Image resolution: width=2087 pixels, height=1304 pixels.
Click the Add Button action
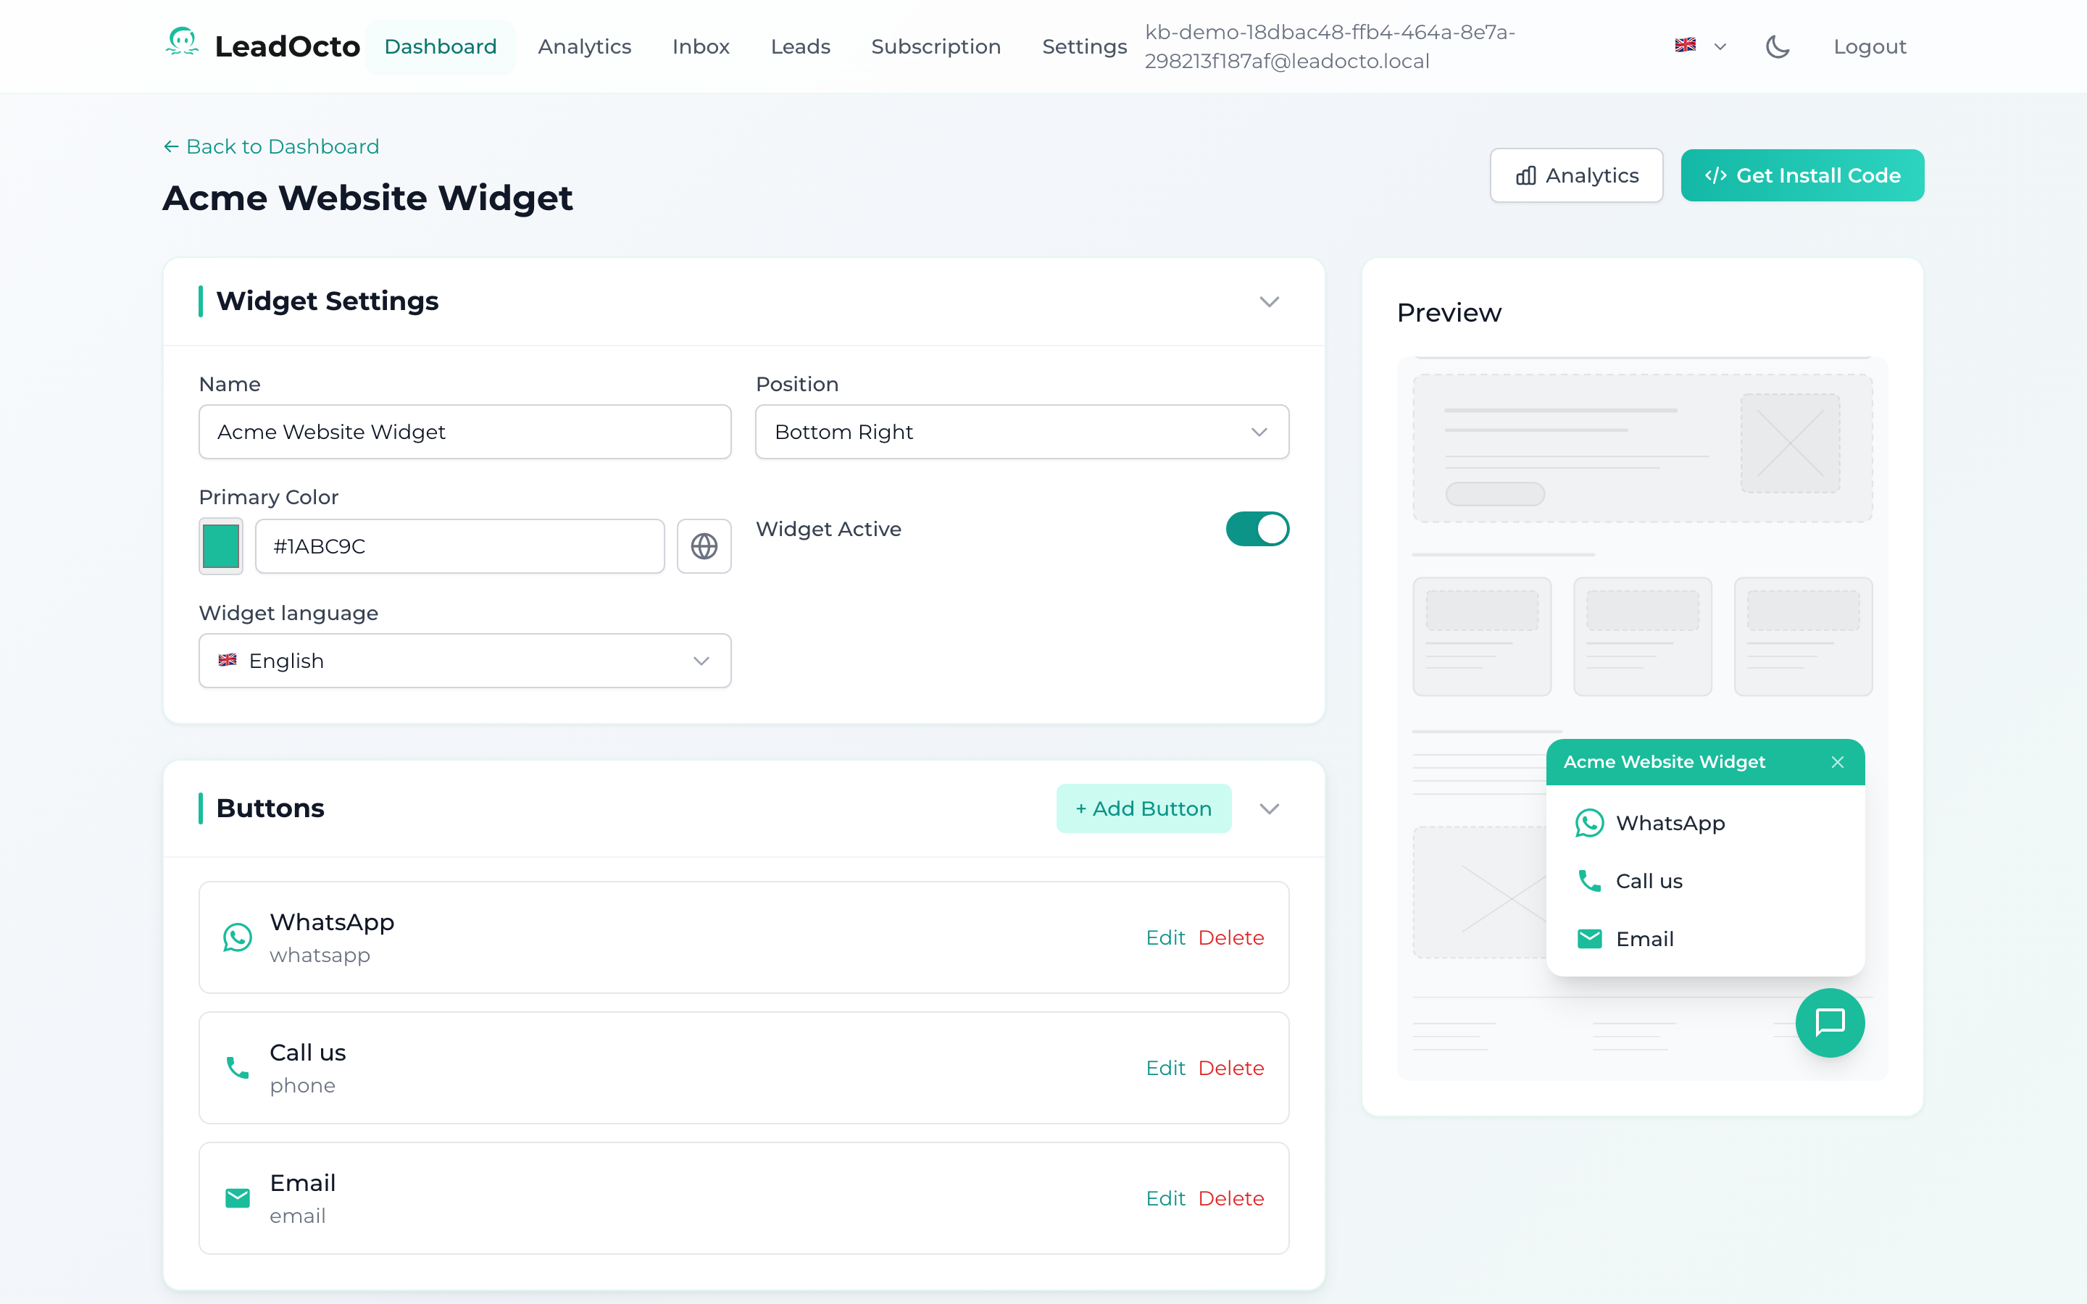pos(1143,808)
